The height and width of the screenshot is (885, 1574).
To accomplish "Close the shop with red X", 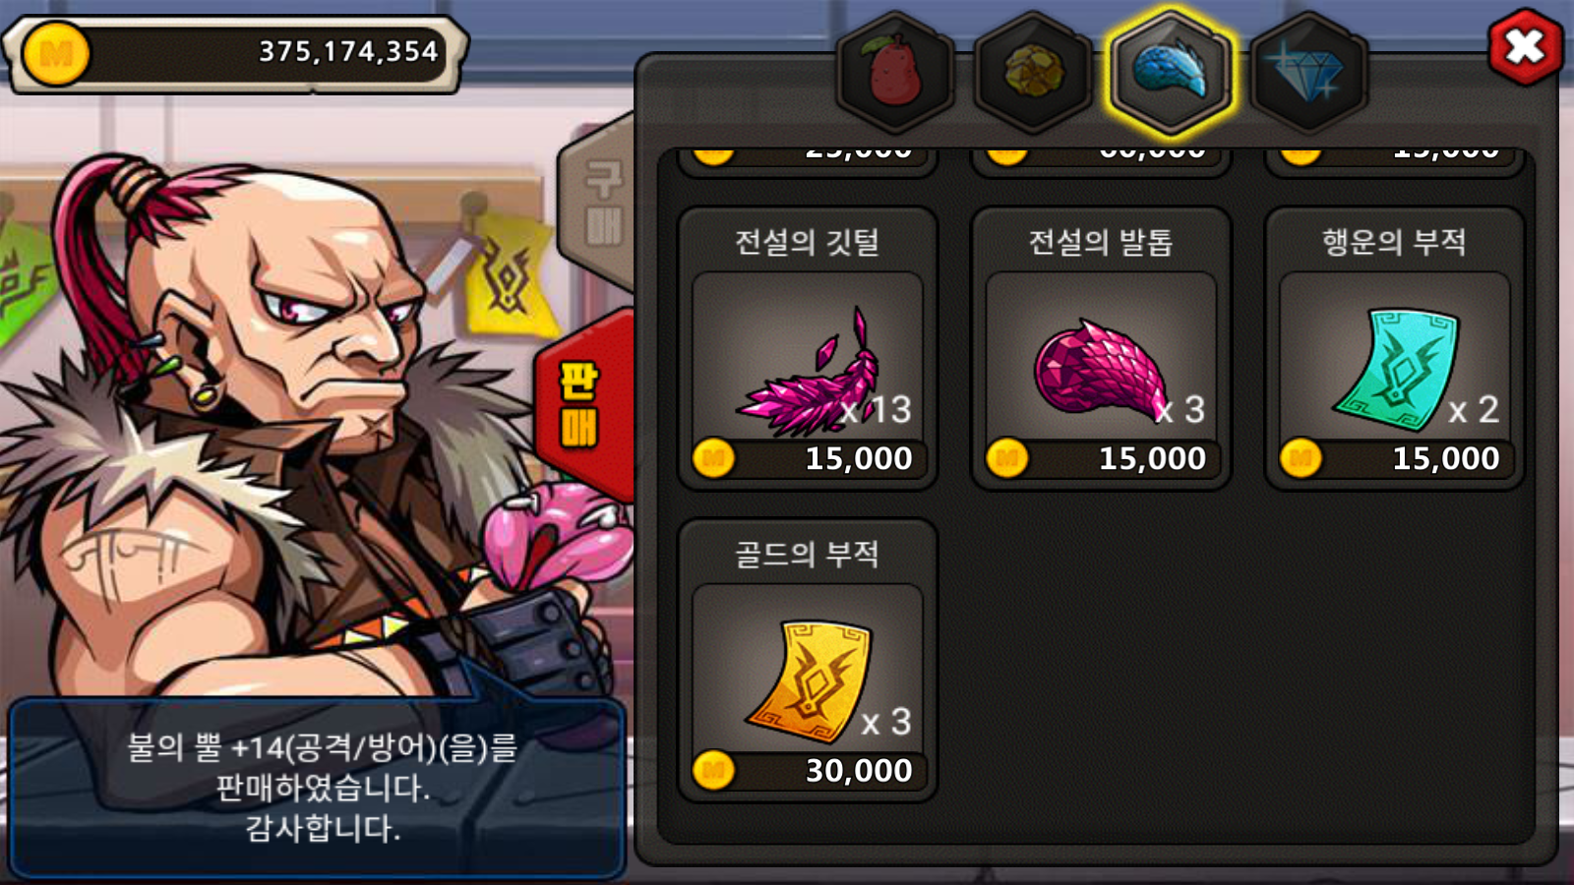I will coord(1525,45).
